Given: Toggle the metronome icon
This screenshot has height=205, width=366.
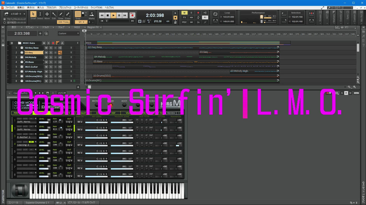Looking at the screenshot, I should (x=175, y=22).
